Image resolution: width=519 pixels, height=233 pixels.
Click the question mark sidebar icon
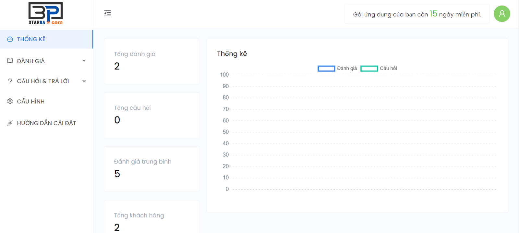click(10, 81)
